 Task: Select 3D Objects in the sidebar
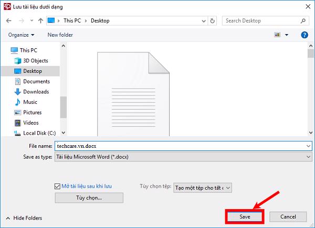36,61
